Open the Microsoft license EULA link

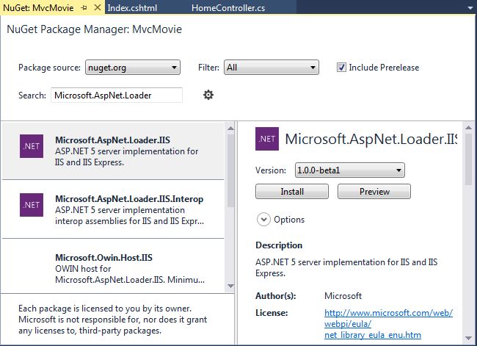[388, 324]
